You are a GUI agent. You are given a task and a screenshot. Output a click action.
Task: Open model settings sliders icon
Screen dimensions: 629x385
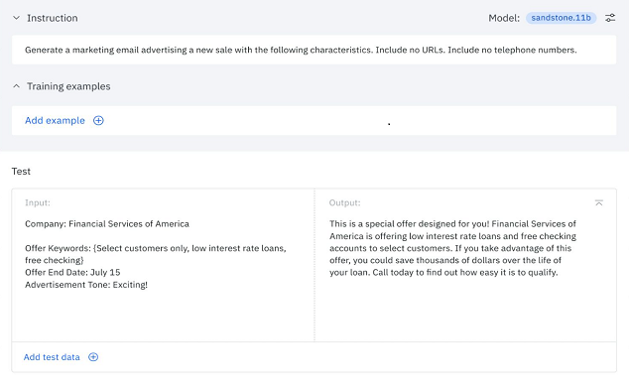coord(610,18)
